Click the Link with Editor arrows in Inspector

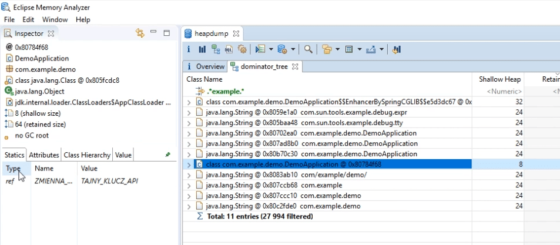point(140,33)
